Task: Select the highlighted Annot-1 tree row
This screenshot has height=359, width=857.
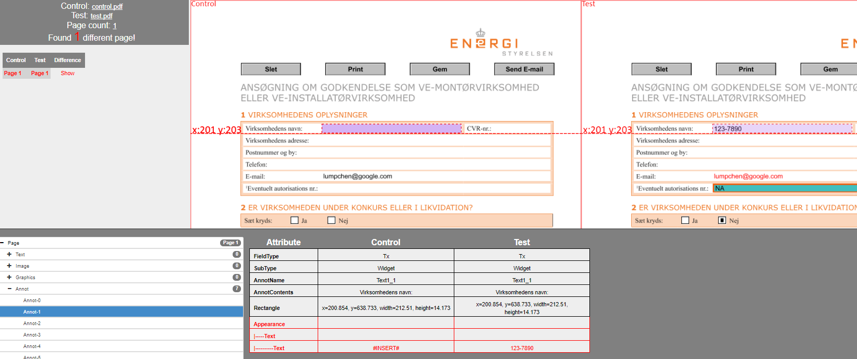Action: pos(122,312)
